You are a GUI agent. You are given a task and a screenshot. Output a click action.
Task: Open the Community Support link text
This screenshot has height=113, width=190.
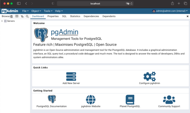[169, 106]
